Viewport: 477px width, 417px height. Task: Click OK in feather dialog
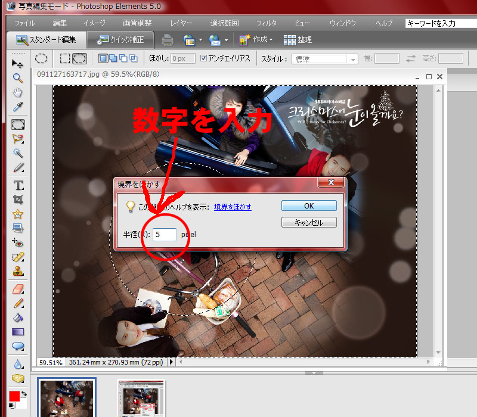point(309,206)
